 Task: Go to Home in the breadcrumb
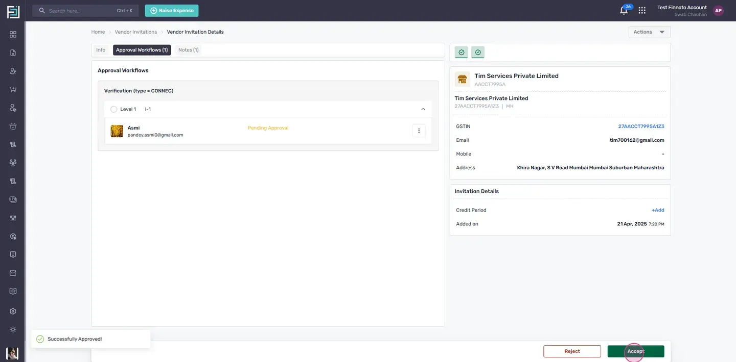pos(98,32)
